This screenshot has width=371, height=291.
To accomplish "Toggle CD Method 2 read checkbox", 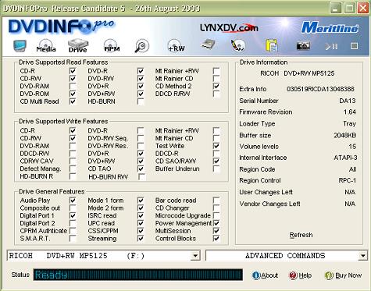I will [x=216, y=86].
